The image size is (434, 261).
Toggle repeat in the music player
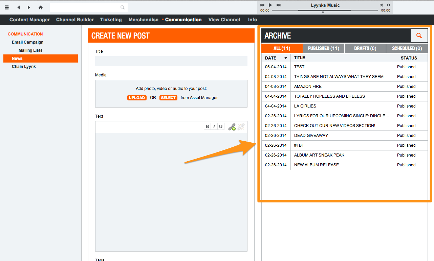(x=389, y=5)
